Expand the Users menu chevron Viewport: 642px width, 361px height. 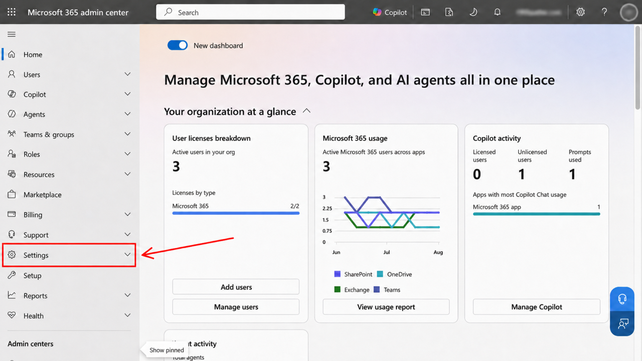pos(127,74)
